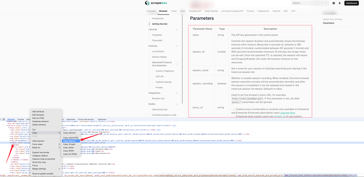Collapse the Libraries sidebar section chevron
The height and width of the screenshot is (177, 364).
(177, 30)
